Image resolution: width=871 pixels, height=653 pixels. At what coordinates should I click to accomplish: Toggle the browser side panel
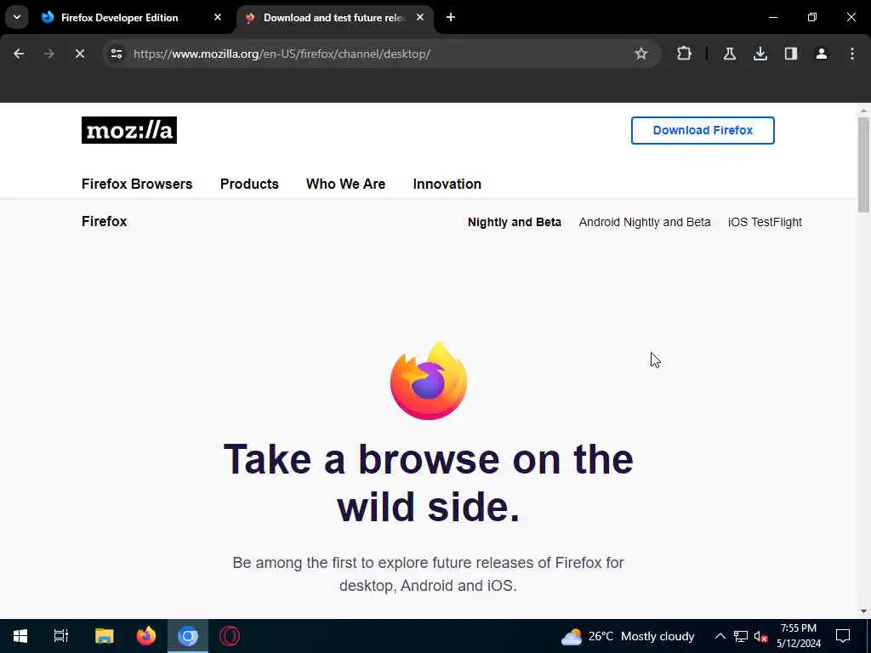click(x=791, y=54)
